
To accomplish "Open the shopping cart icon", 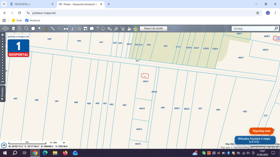I will tap(123, 28).
